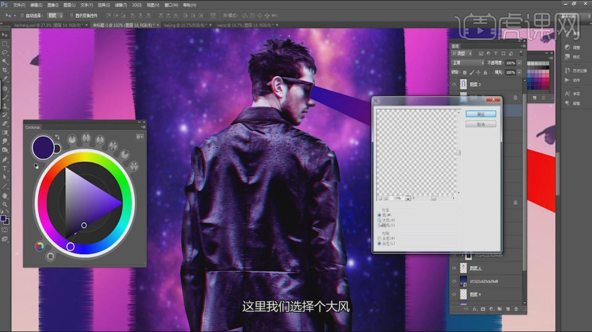Select the Pen tool
The width and height of the screenshot is (592, 332).
click(x=5, y=159)
